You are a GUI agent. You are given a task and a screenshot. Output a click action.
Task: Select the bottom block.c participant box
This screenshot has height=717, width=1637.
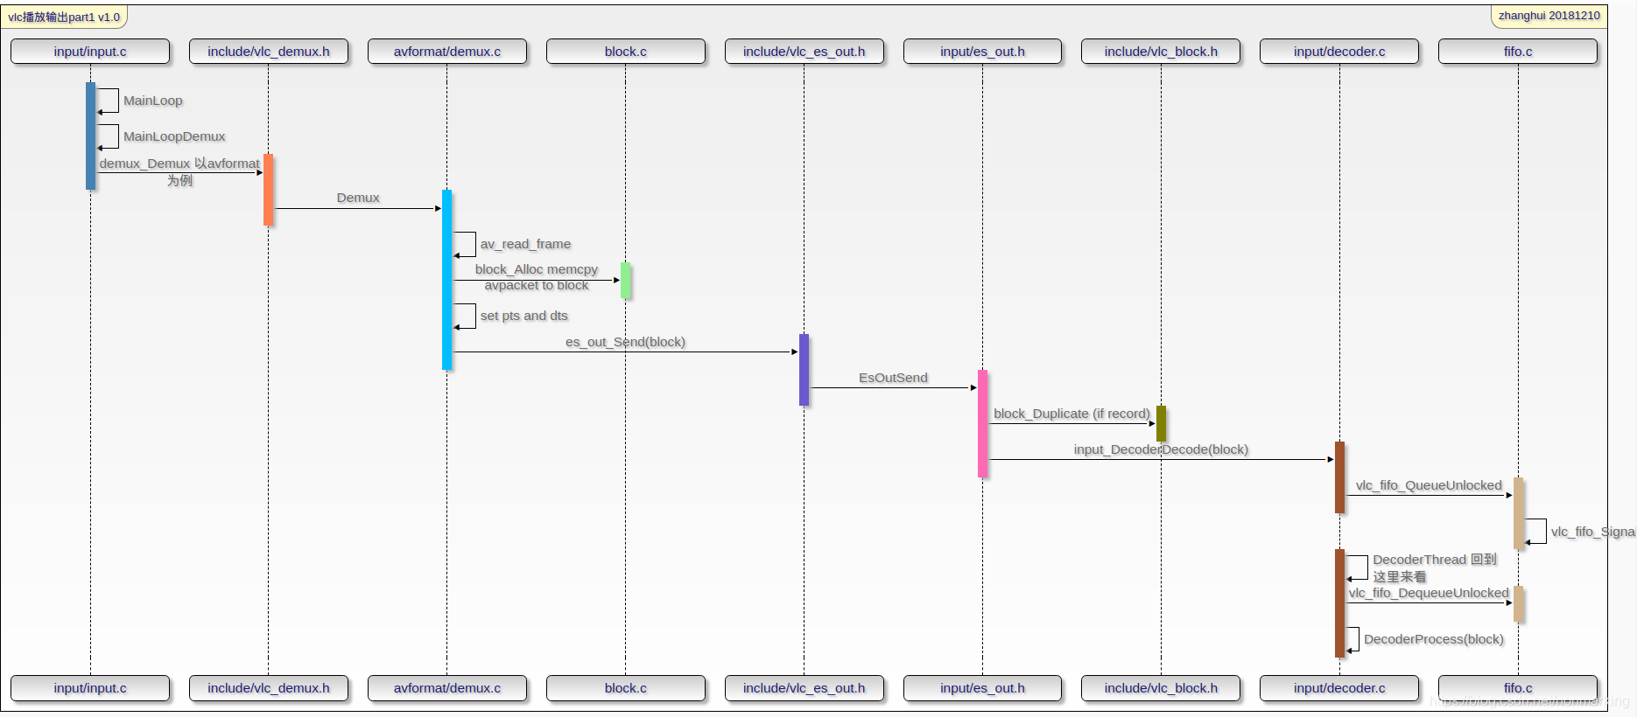pyautogui.click(x=626, y=688)
